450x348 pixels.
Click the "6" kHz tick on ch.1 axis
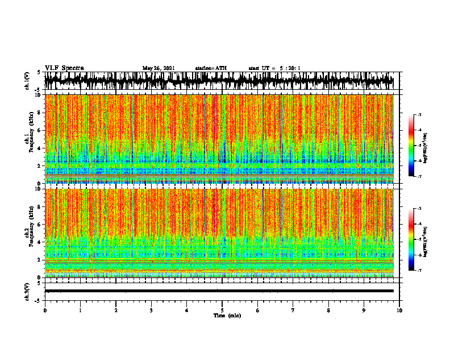click(x=40, y=130)
